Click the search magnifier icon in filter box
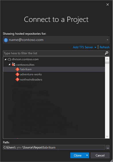Image resolution: width=113 pixels, height=162 pixels. coord(106,53)
